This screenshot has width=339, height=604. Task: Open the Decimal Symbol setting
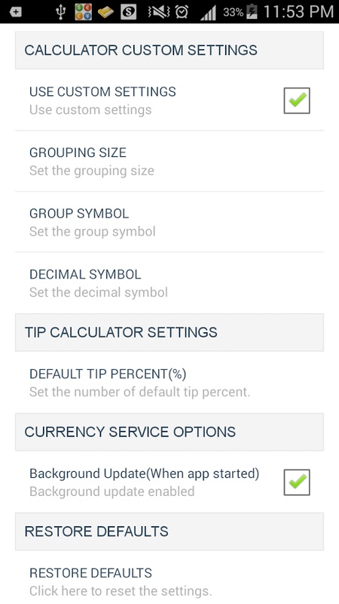click(x=169, y=282)
